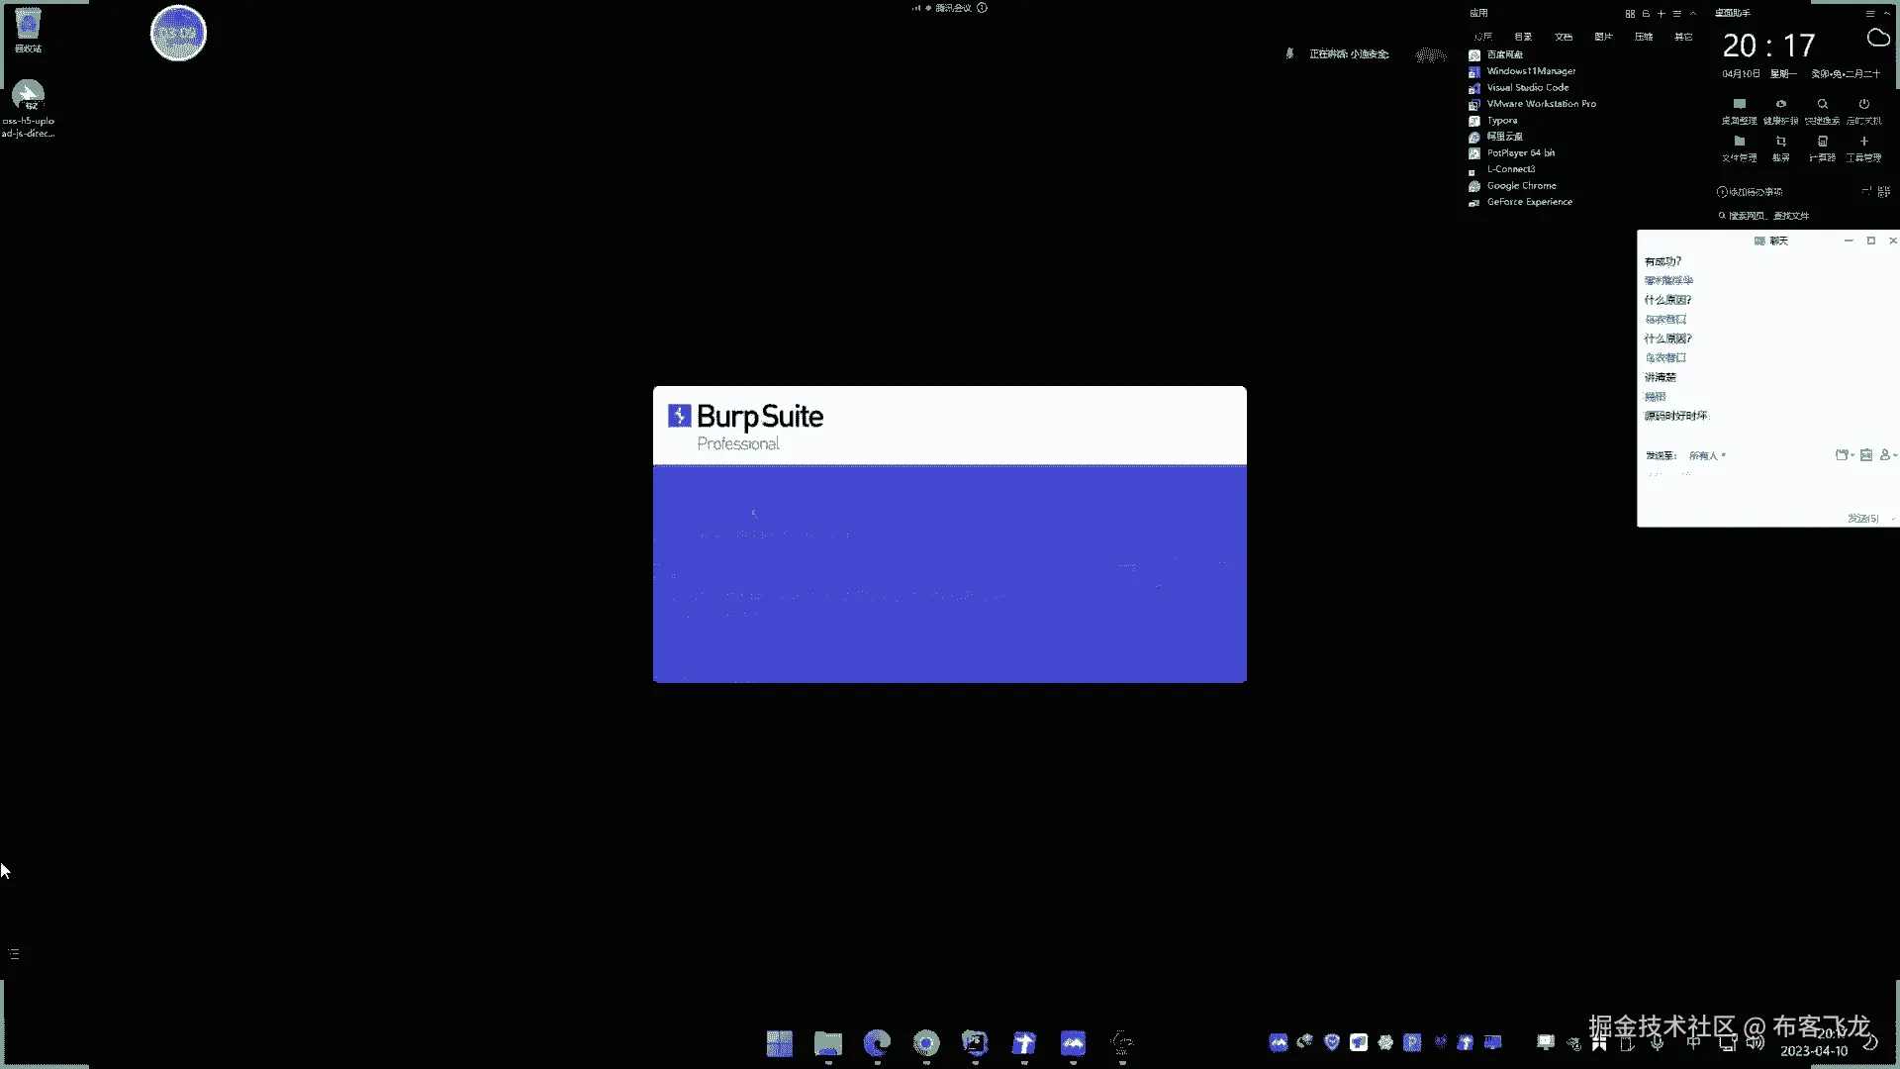Open File Explorer on the taskbar
Image resolution: width=1900 pixels, height=1069 pixels.
click(827, 1042)
